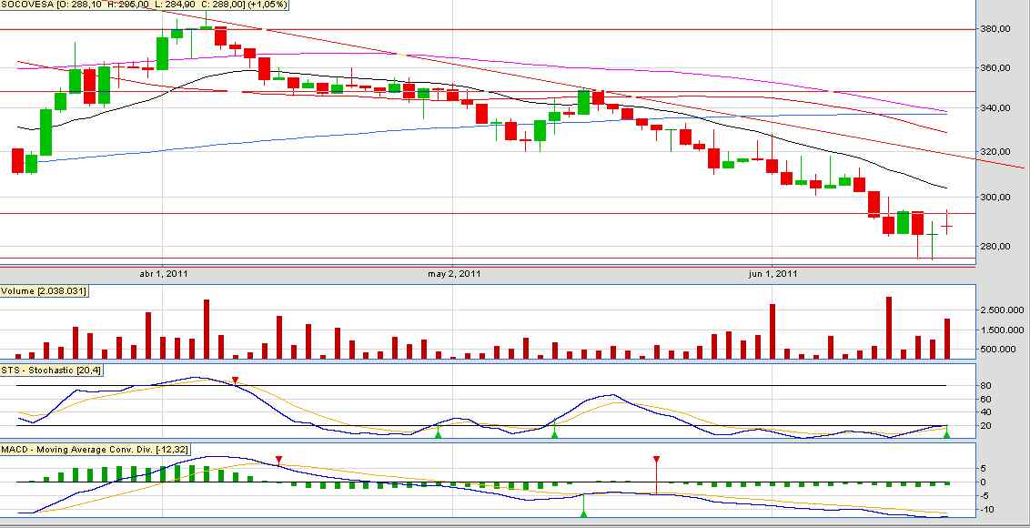Select the MACD Moving Average Conv. Div. label
The width and height of the screenshot is (1030, 528).
click(x=96, y=449)
